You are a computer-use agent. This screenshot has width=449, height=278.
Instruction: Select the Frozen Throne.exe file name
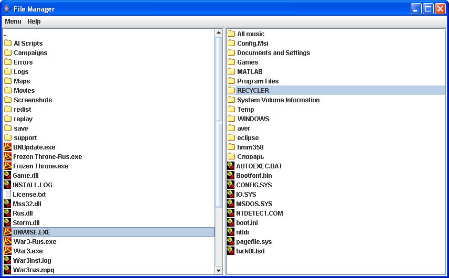pos(41,166)
